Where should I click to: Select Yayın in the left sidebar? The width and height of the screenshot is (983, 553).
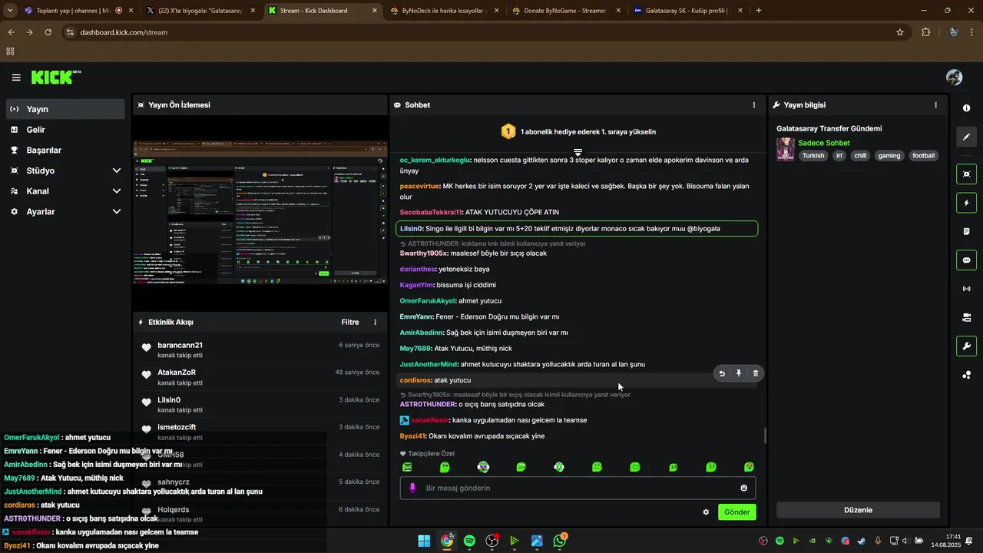point(65,109)
